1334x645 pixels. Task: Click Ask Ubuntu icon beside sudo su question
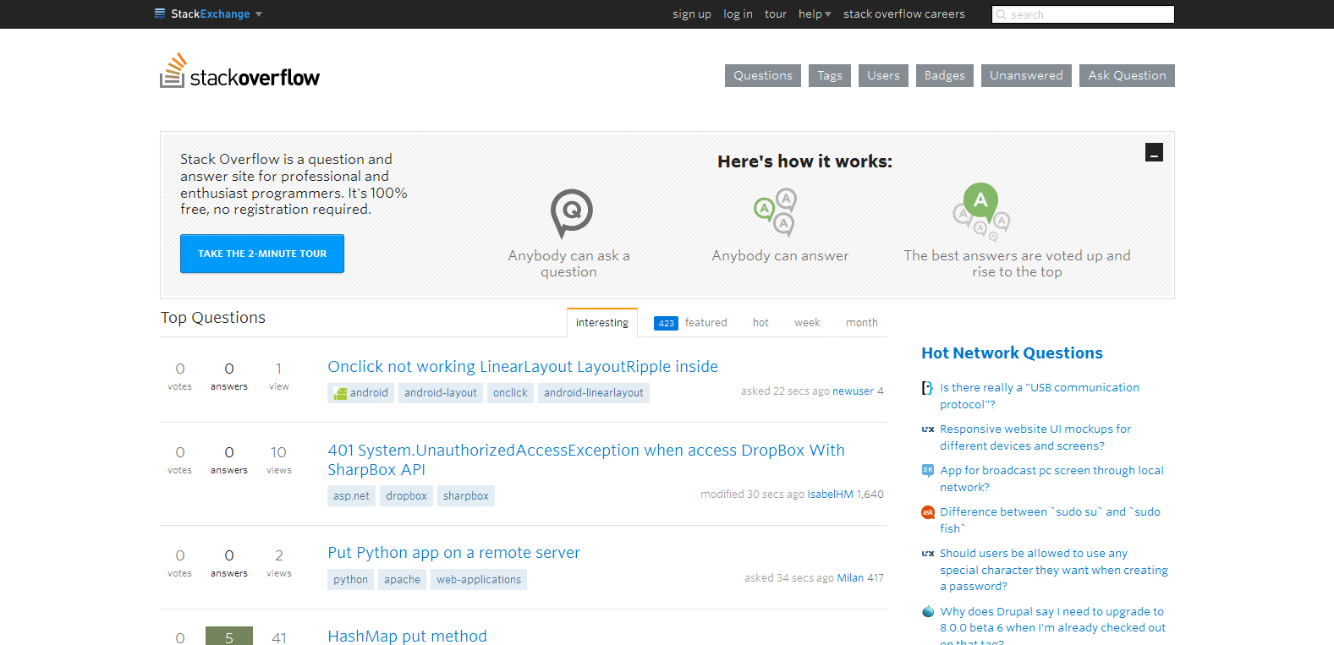928,512
